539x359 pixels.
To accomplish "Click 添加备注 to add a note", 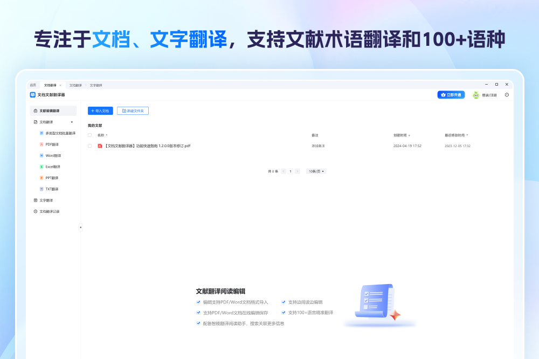I will [318, 146].
